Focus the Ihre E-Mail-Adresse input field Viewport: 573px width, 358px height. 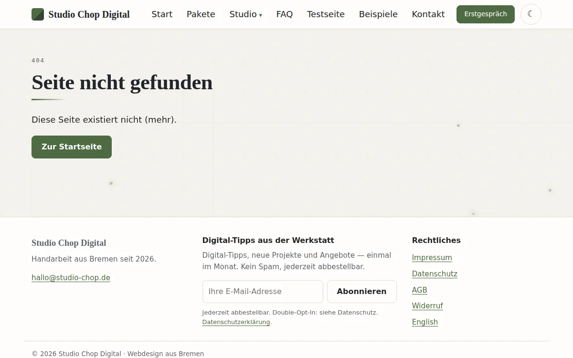click(x=263, y=292)
